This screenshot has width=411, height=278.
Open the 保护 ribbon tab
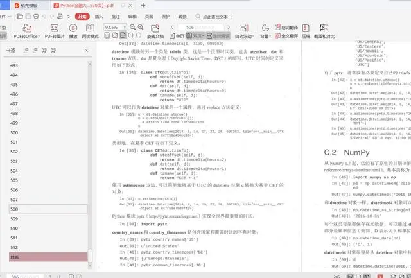(166, 17)
